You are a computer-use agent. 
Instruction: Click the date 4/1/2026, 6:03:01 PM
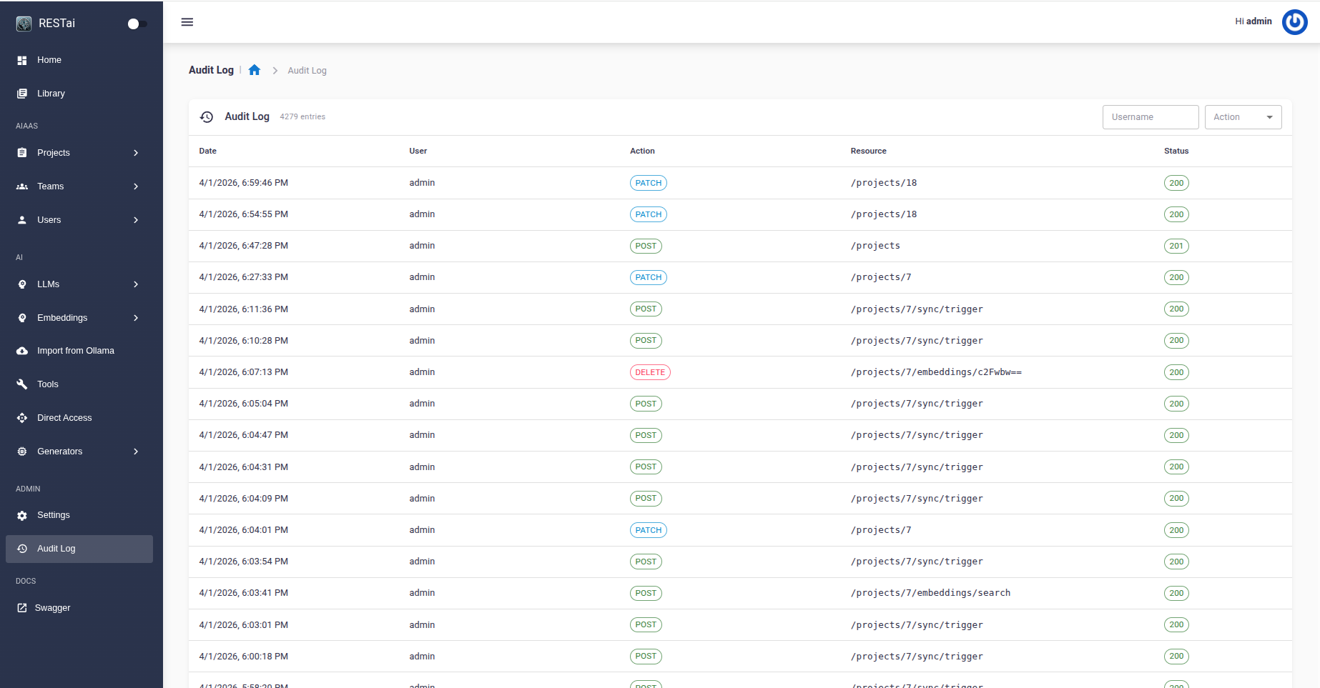click(244, 625)
